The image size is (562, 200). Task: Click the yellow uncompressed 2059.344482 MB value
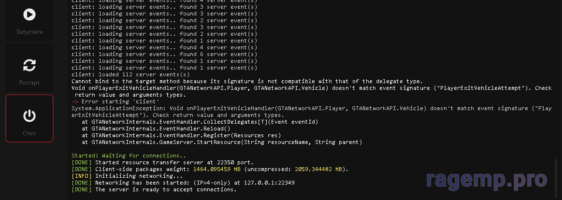coord(318,169)
